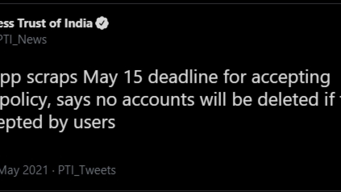
Task: Click the verified badge beside India
Action: coord(102,24)
